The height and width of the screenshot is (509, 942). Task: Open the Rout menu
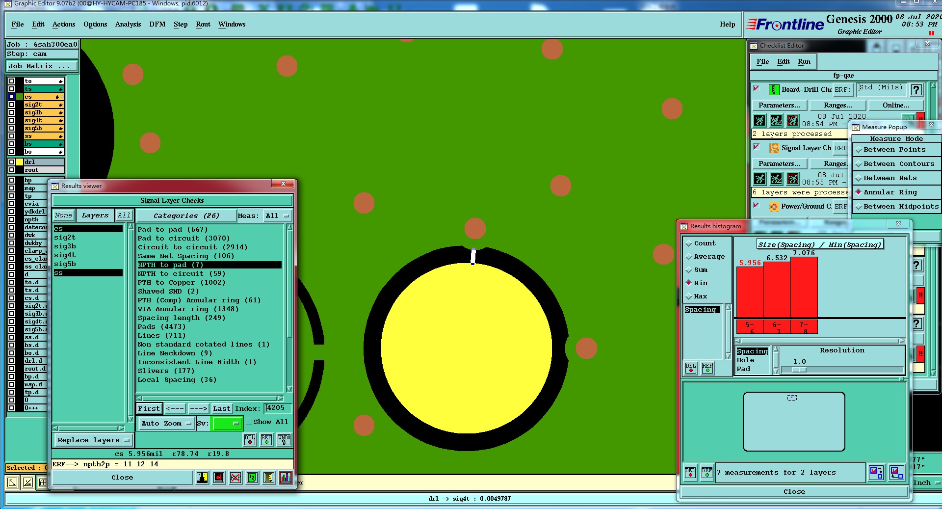click(203, 25)
